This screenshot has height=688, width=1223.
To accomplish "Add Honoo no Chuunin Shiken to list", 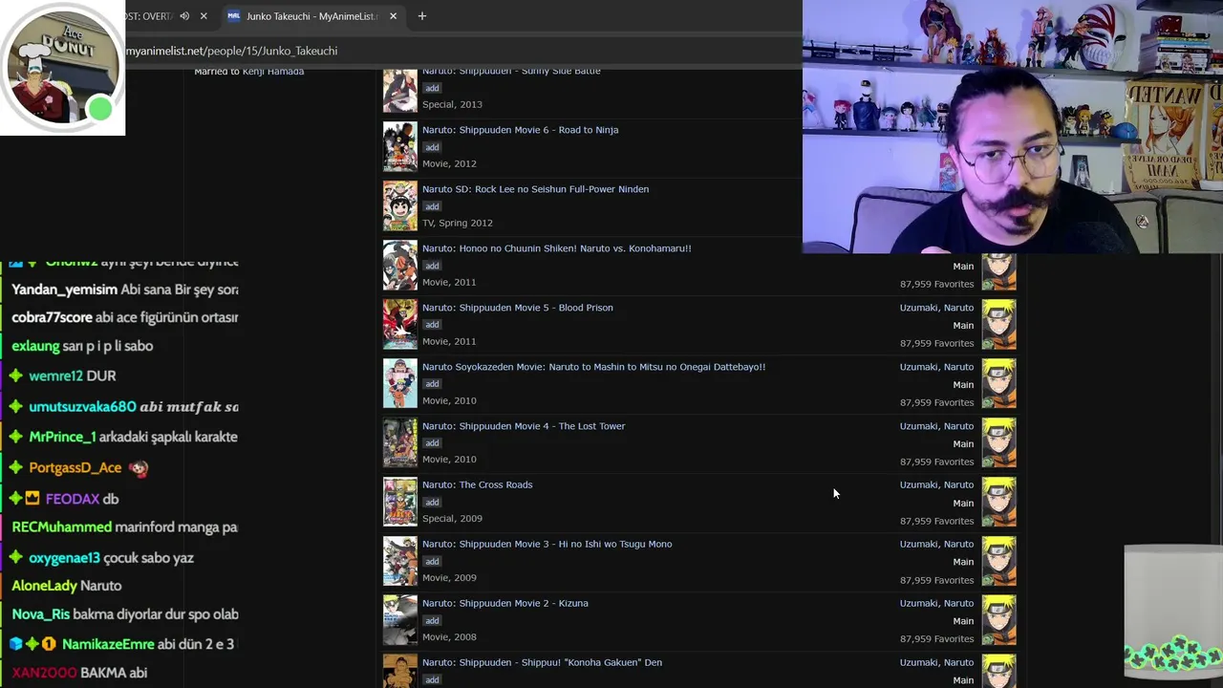I will (x=432, y=266).
